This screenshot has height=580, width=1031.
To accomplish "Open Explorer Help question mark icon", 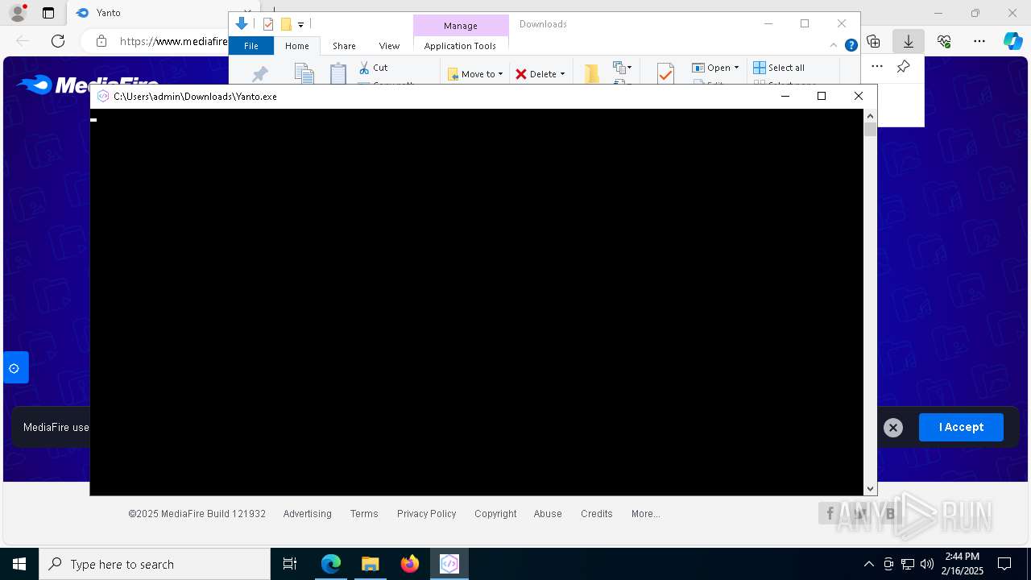I will pos(851,45).
